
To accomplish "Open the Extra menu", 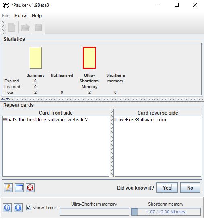I will point(21,16).
